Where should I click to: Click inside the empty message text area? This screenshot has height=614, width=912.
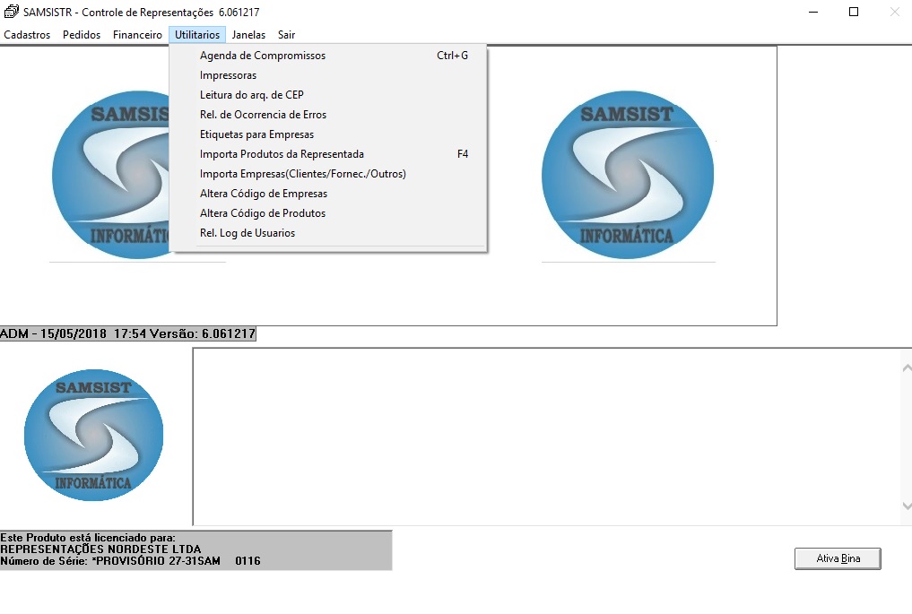point(547,437)
